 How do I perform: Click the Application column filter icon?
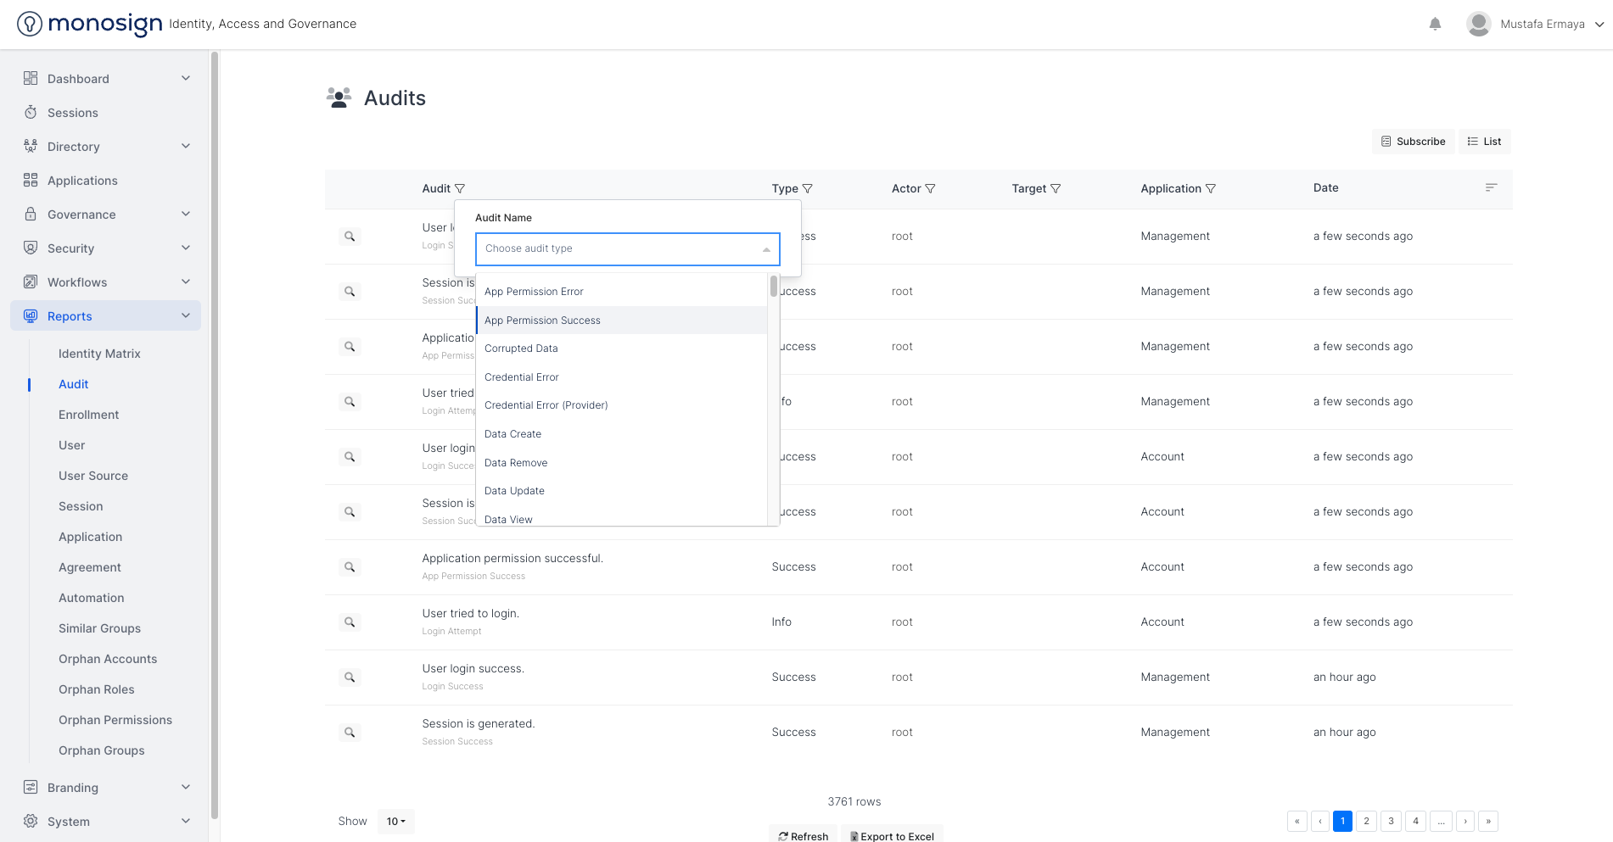pos(1211,189)
